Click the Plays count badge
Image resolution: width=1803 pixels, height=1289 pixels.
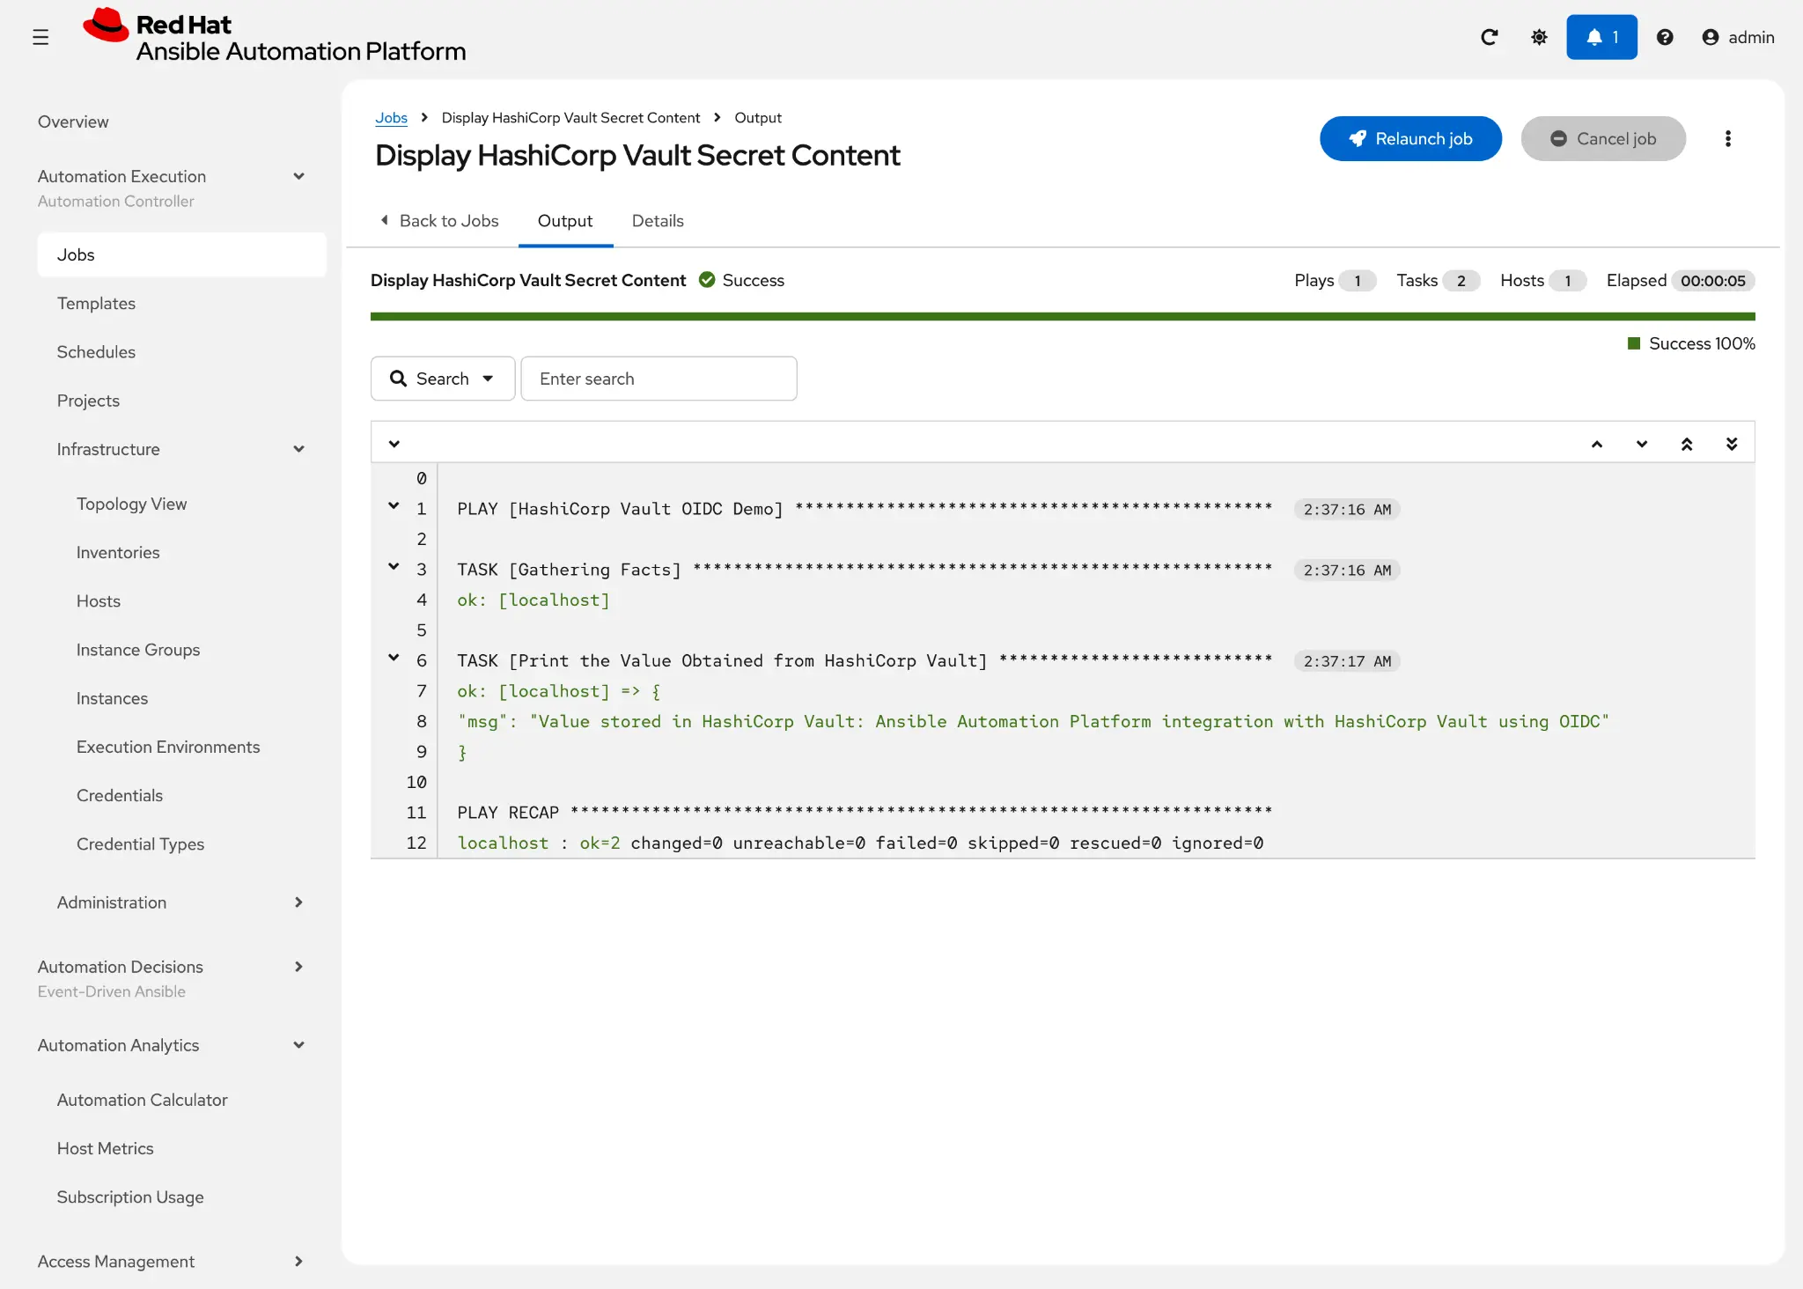pos(1357,281)
